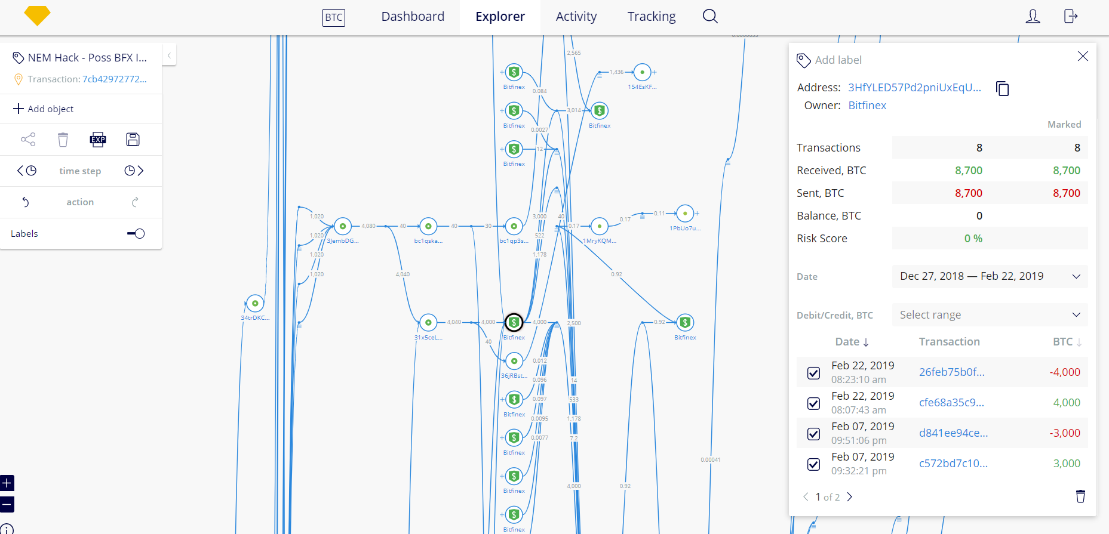Undo the last action
Viewport: 1109px width, 534px height.
point(26,202)
